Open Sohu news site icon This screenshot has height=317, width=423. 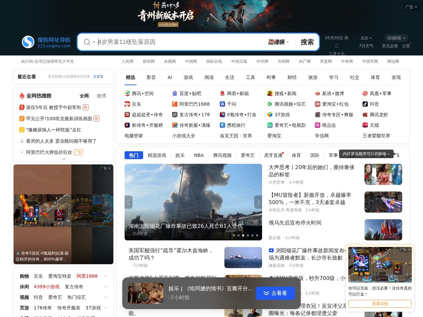point(270,93)
